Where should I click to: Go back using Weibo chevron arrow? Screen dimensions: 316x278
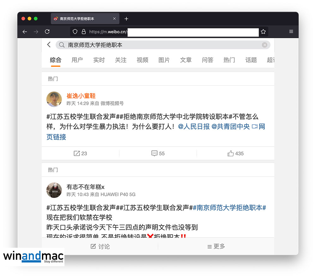[x=49, y=45]
